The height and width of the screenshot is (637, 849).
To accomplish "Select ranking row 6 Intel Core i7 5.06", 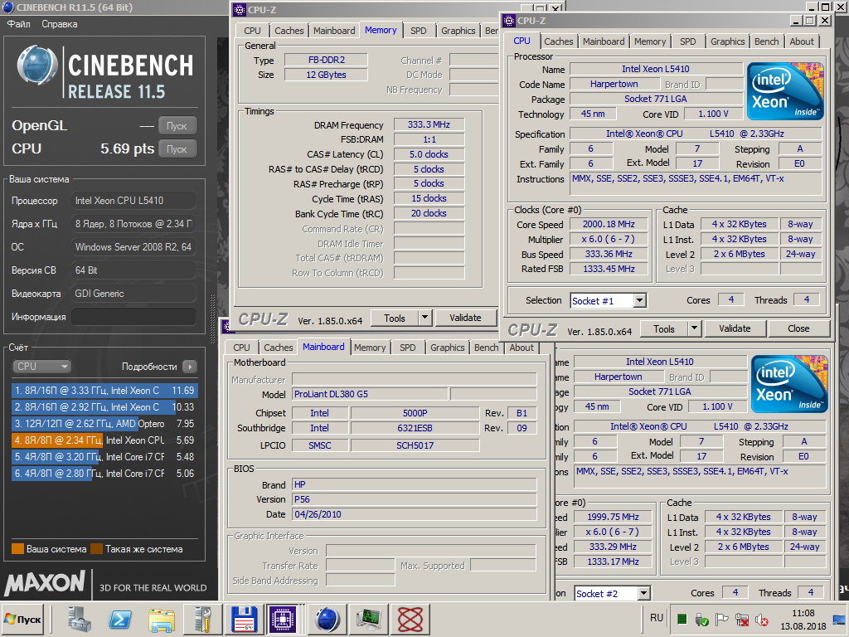I will 104,474.
